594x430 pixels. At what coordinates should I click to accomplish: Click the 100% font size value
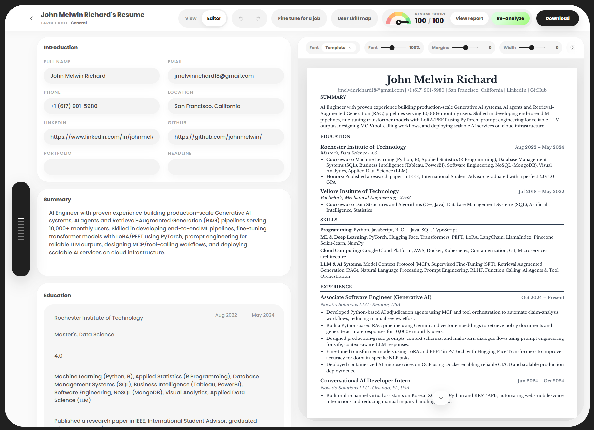click(414, 48)
